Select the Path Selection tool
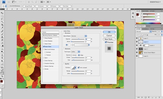This screenshot has height=99, width=163. tap(2, 61)
